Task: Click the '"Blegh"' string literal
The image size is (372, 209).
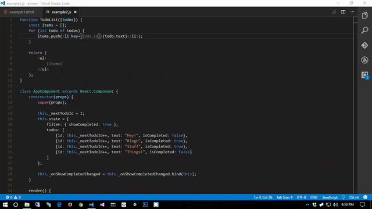Action: click(133, 140)
